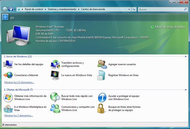Select Registrar Windows en línea label
This screenshot has height=129, width=190.
pyautogui.click(x=123, y=75)
